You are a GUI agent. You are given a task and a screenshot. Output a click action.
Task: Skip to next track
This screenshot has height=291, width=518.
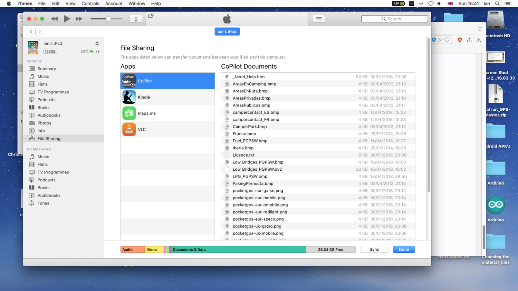coord(79,19)
